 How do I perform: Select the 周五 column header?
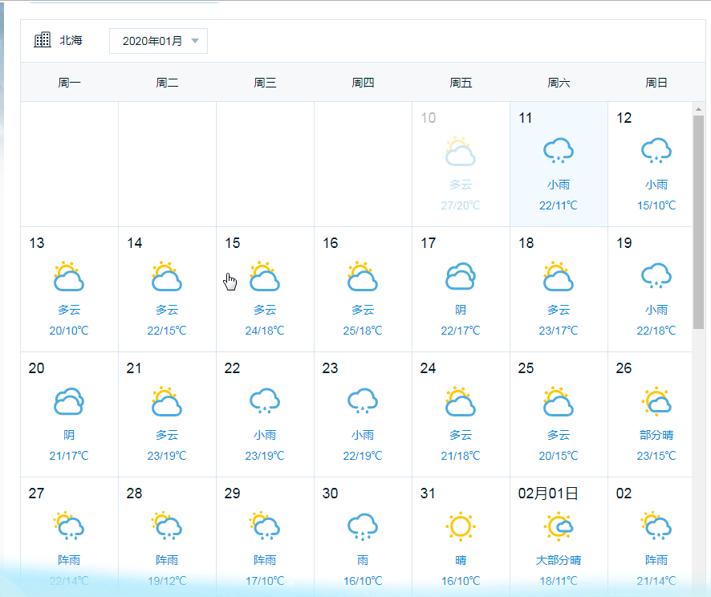[461, 83]
